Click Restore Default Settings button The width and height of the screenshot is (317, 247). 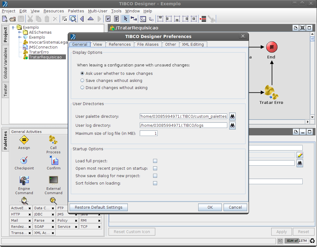point(99,207)
